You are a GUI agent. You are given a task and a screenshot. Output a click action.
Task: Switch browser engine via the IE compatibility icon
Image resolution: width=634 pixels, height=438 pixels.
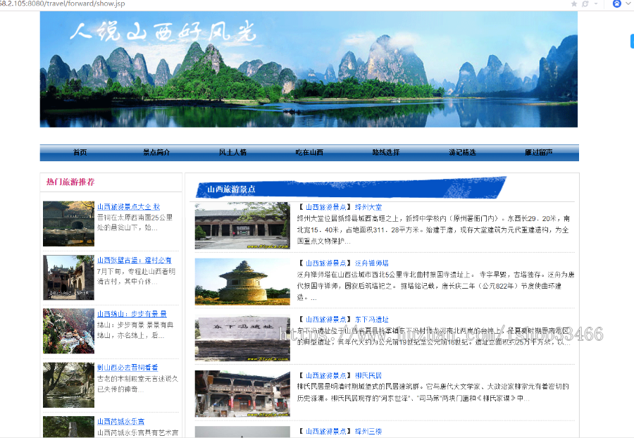(585, 4)
